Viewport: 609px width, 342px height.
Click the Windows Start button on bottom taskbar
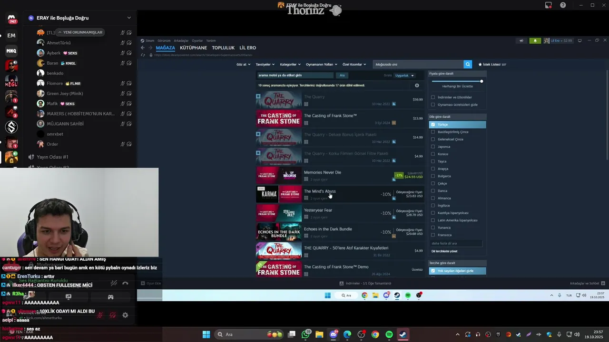point(206,334)
